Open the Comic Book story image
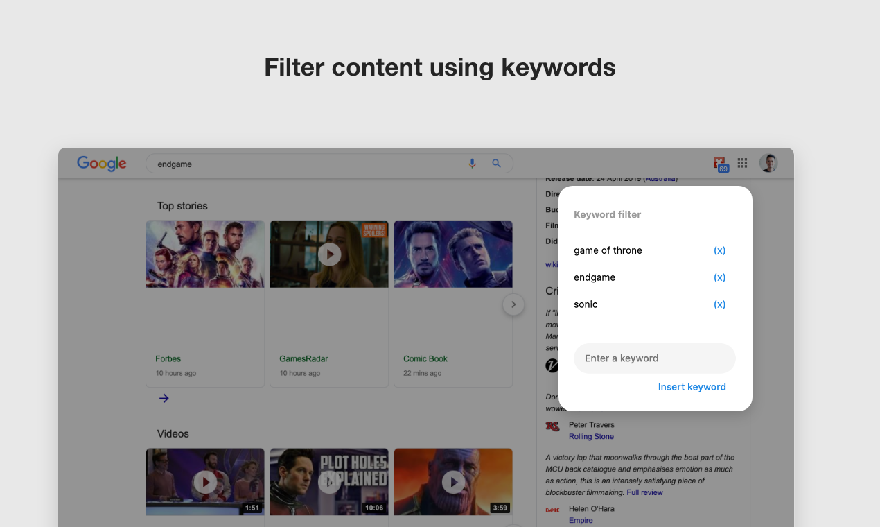The image size is (880, 527). point(453,254)
